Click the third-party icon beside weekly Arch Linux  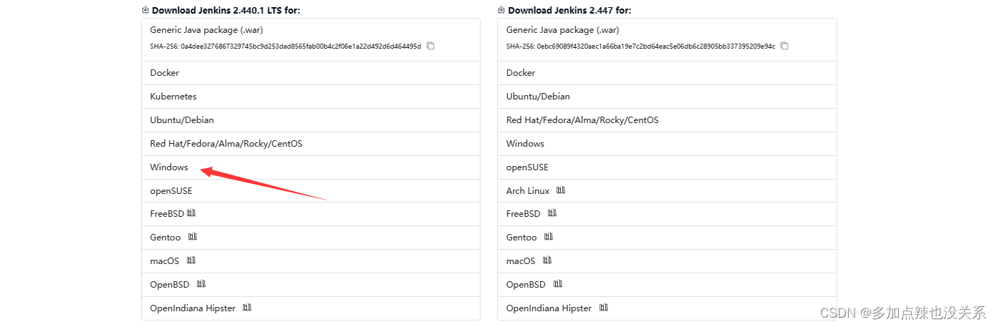[561, 190]
